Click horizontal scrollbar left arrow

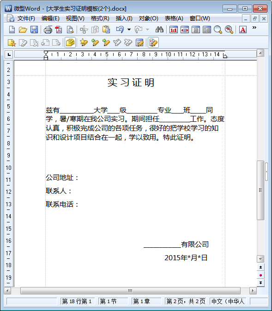coord(7,291)
